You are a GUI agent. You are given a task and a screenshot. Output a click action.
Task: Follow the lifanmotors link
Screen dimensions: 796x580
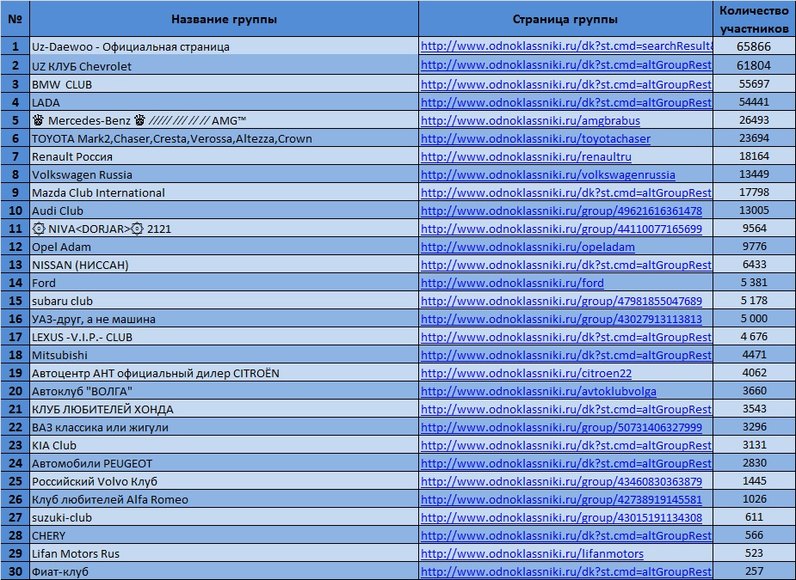[532, 553]
